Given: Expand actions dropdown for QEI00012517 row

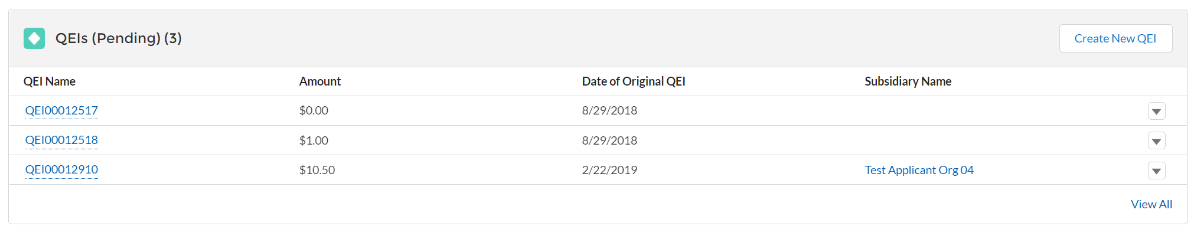Looking at the screenshot, I should coord(1156,111).
